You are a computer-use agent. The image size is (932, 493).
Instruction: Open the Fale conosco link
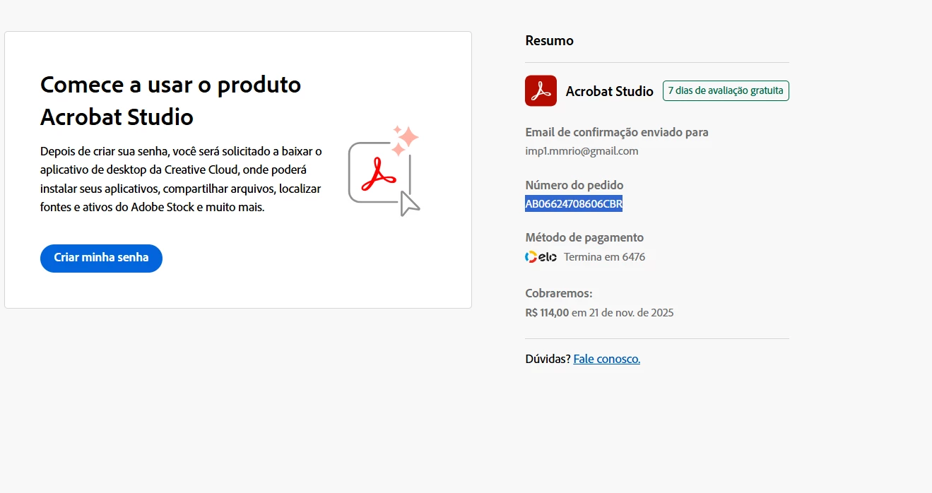(x=606, y=359)
